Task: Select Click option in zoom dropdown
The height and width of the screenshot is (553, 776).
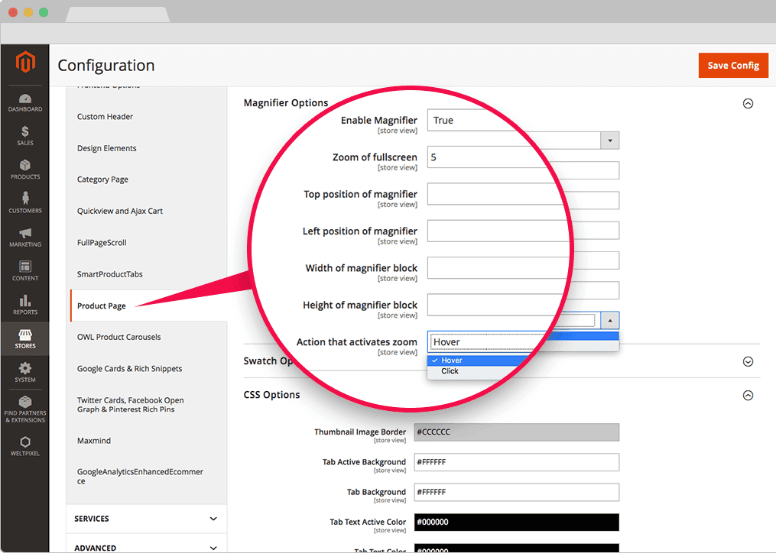Action: (450, 371)
